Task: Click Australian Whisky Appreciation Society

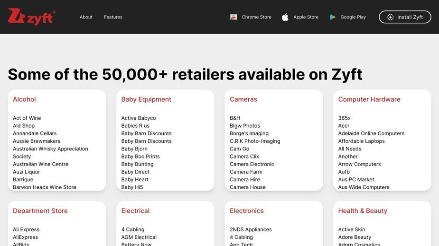Action: (x=50, y=153)
